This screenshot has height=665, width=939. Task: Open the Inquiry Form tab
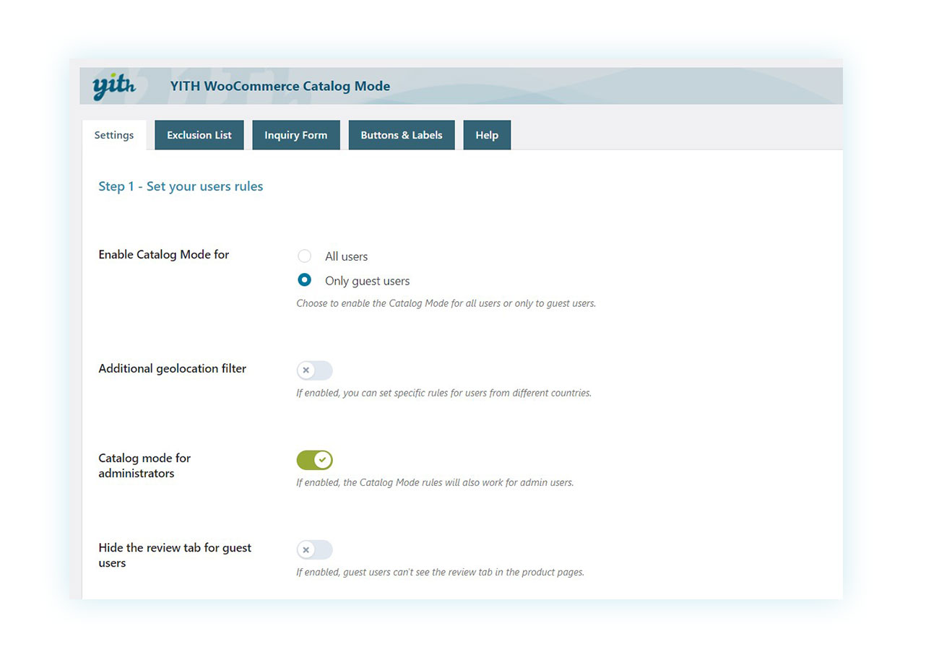pyautogui.click(x=296, y=135)
